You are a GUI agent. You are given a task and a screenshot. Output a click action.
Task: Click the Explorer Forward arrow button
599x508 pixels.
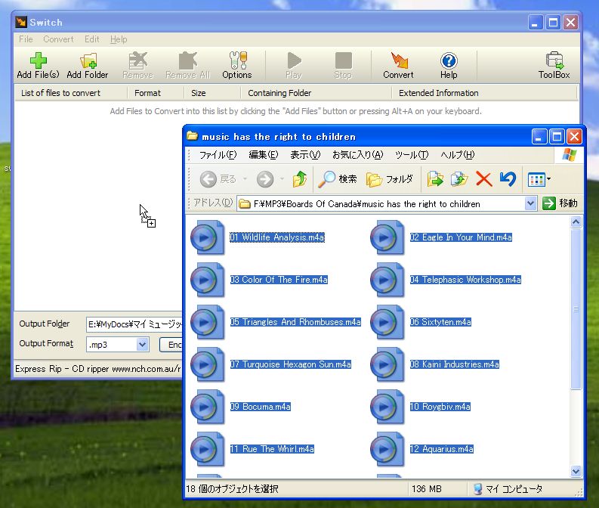click(x=264, y=179)
